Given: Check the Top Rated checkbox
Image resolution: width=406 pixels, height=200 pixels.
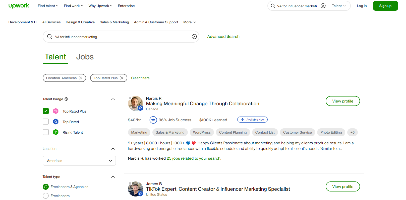Looking at the screenshot, I should (46, 122).
